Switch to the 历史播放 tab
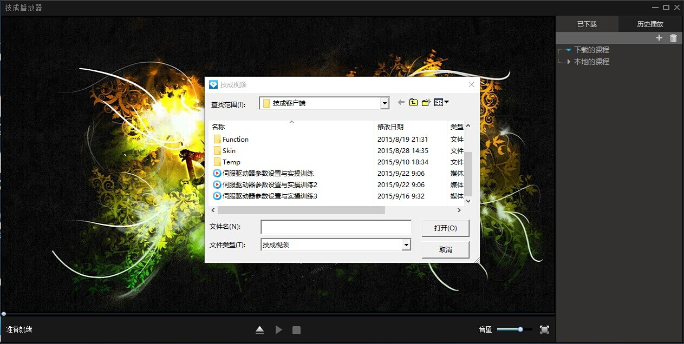This screenshot has height=344, width=684. [x=650, y=24]
